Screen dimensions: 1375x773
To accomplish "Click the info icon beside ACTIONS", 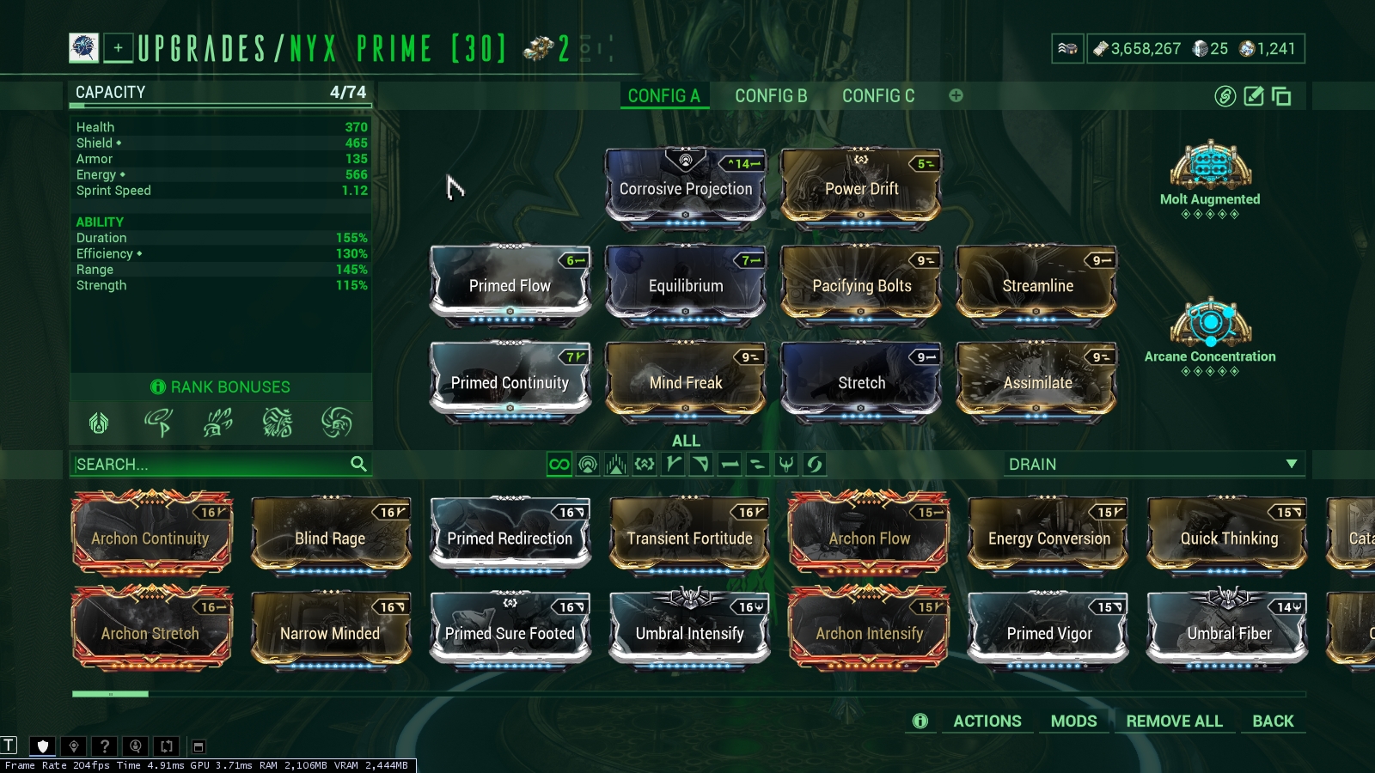I will (x=920, y=721).
